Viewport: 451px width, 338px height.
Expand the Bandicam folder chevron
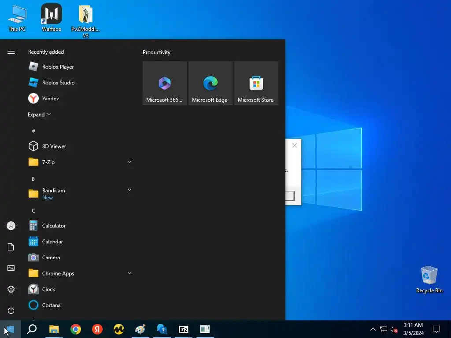pos(129,190)
